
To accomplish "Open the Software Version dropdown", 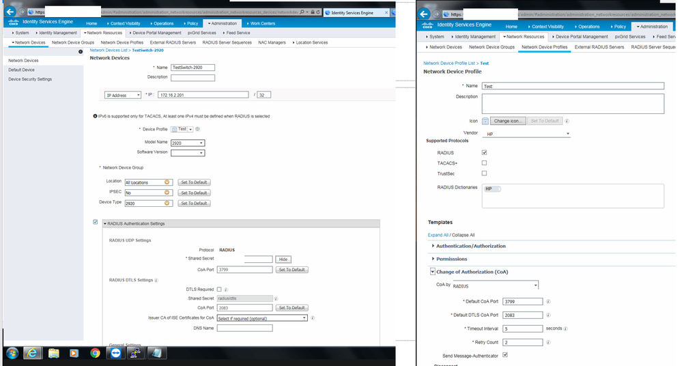I will point(188,153).
